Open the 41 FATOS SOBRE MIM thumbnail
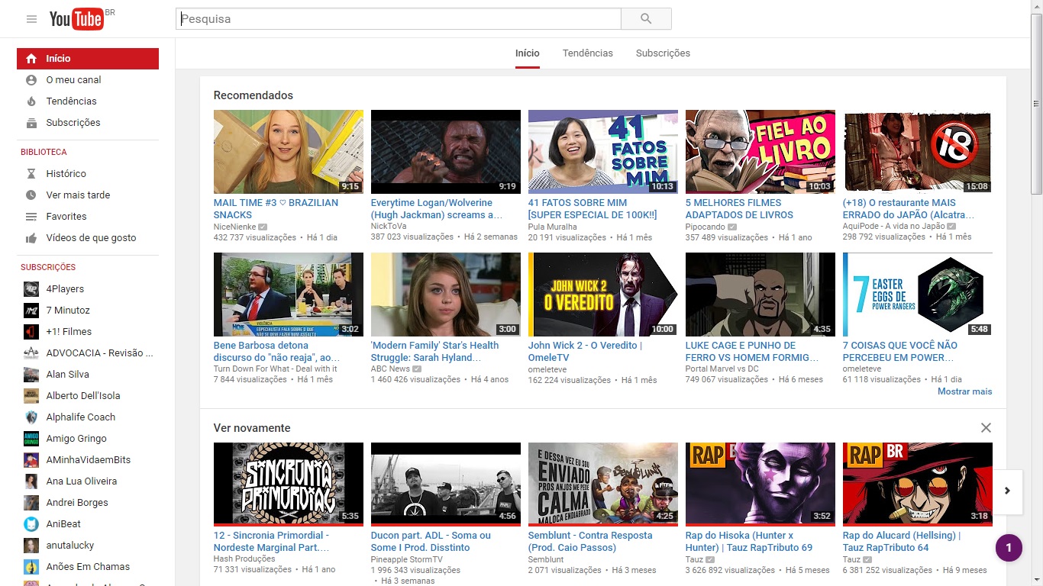The height and width of the screenshot is (586, 1043). click(x=603, y=152)
